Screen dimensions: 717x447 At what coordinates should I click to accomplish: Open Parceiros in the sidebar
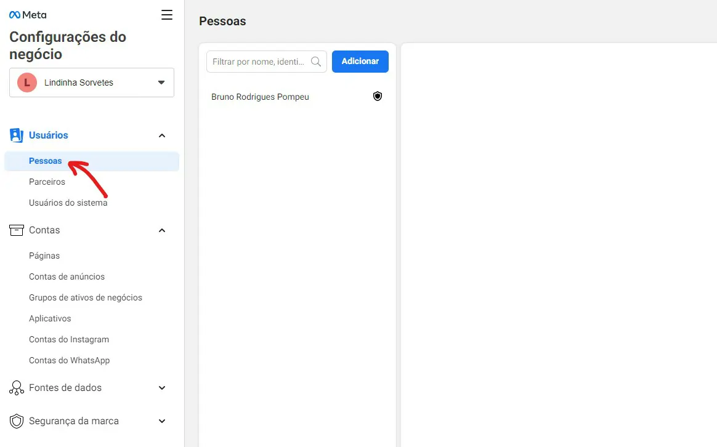coord(47,182)
